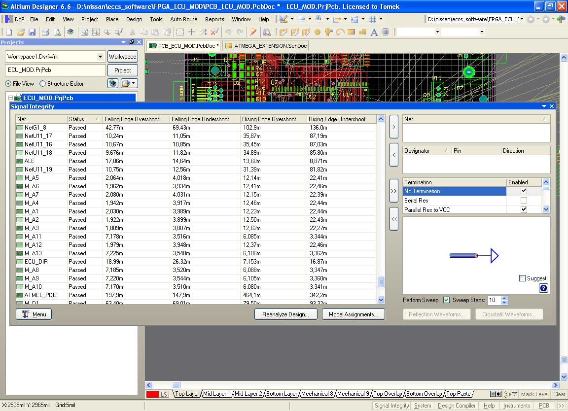Select the Structure Editor radio button
The width and height of the screenshot is (568, 411).
[x=42, y=84]
